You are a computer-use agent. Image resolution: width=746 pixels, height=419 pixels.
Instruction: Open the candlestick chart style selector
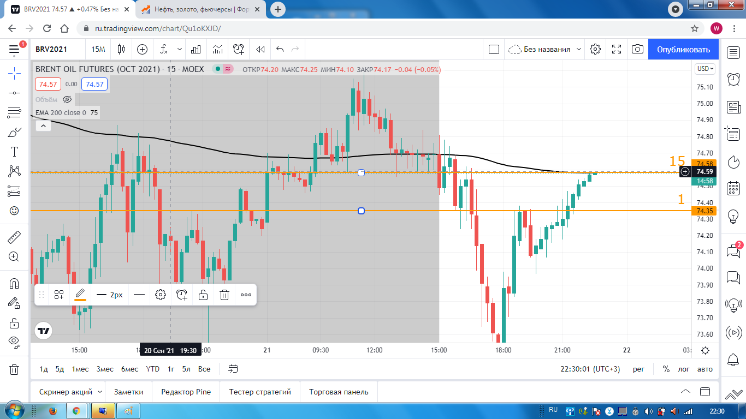click(x=121, y=49)
